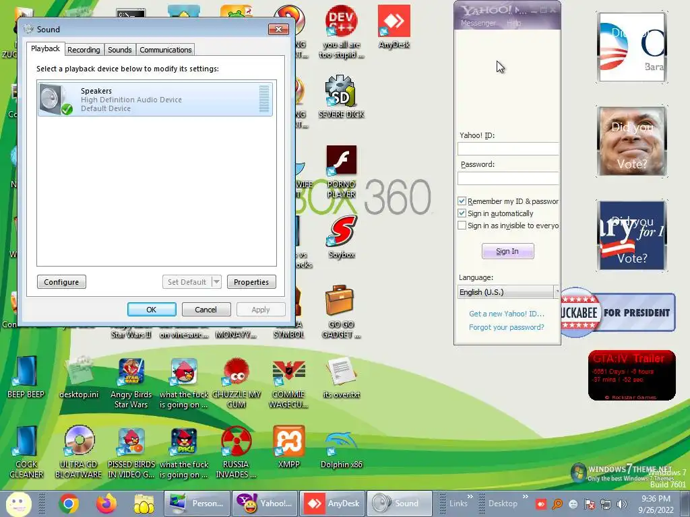
Task: Click Cancel in the Sound dialog
Action: (x=206, y=310)
